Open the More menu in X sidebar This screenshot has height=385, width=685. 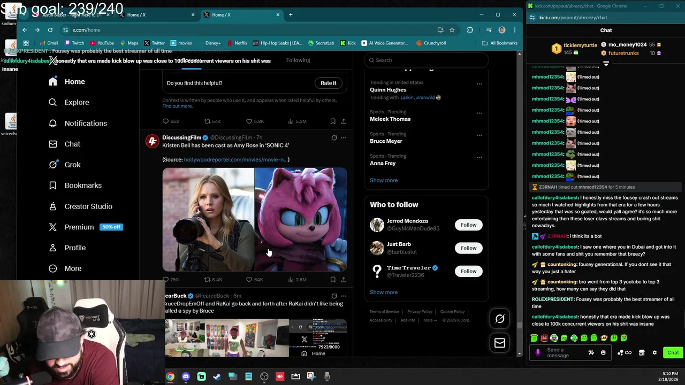(x=65, y=268)
